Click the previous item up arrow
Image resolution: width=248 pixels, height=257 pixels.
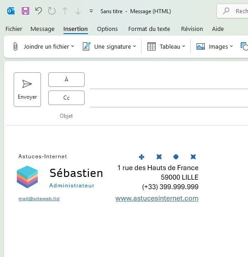(x=65, y=11)
